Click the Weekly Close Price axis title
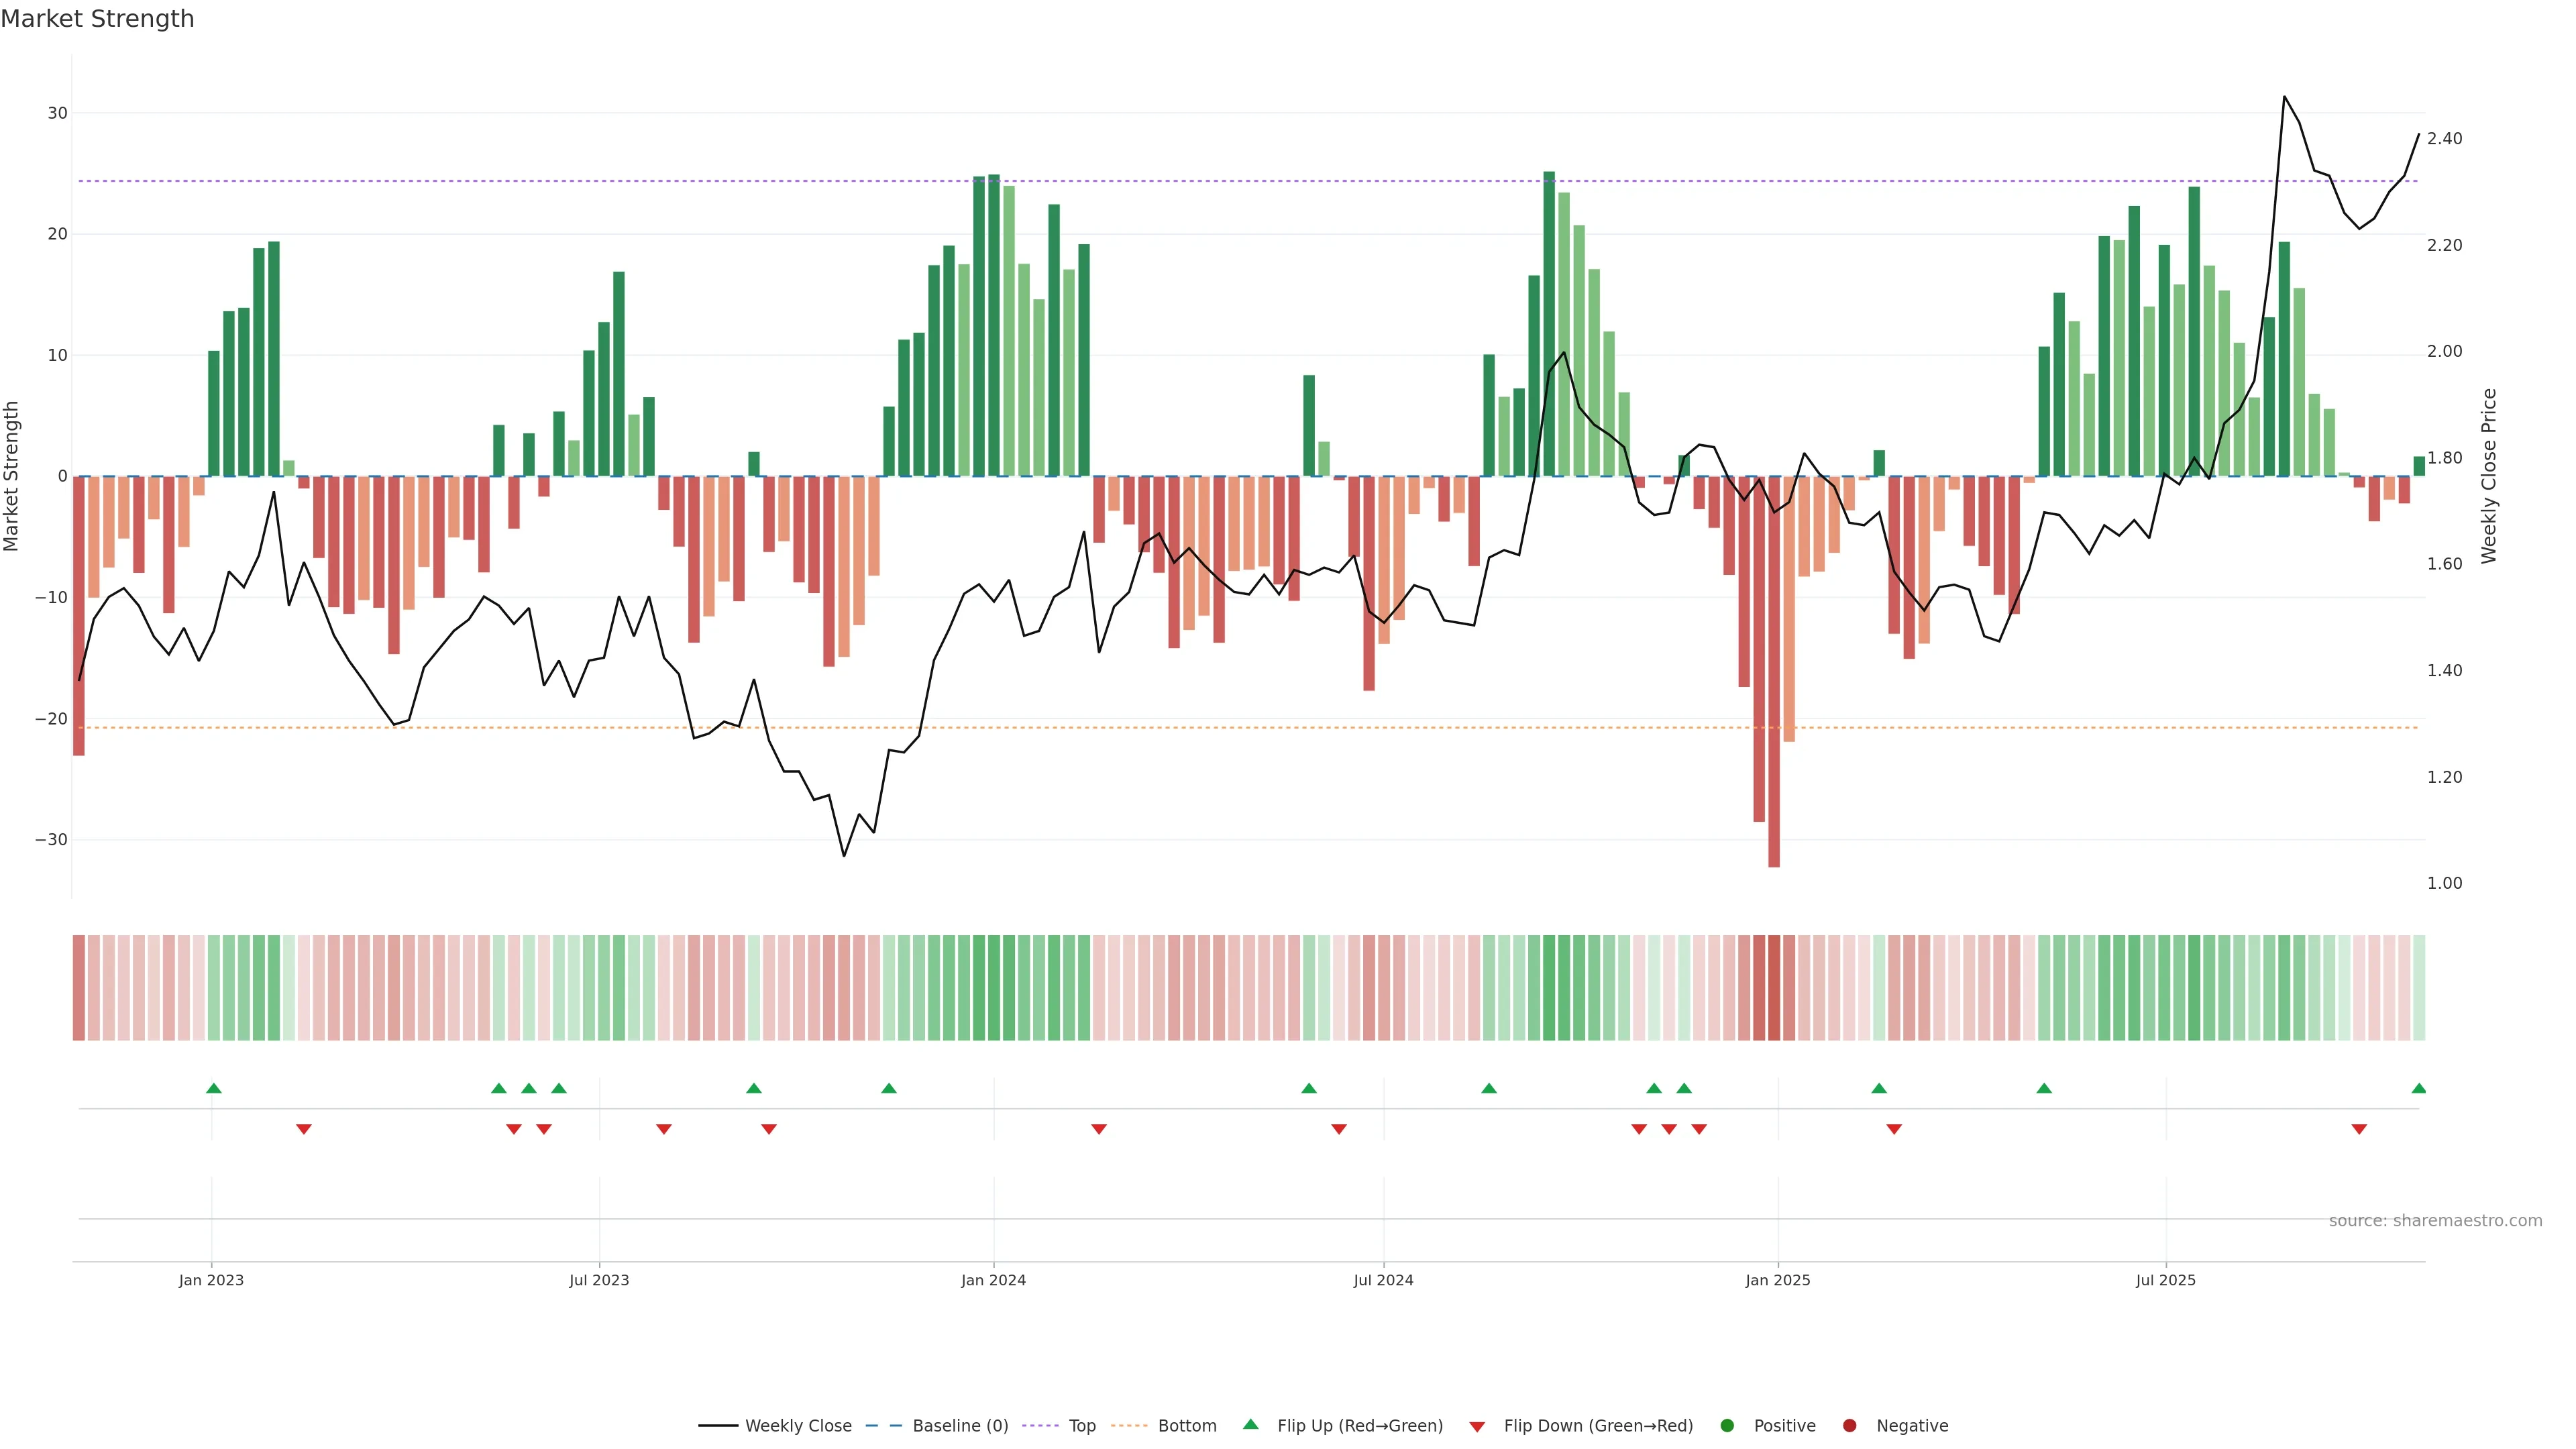Image resolution: width=2576 pixels, height=1449 pixels. 2489,476
